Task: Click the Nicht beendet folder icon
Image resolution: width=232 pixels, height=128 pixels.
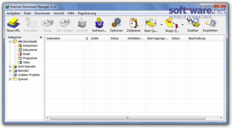Action: 15,66
